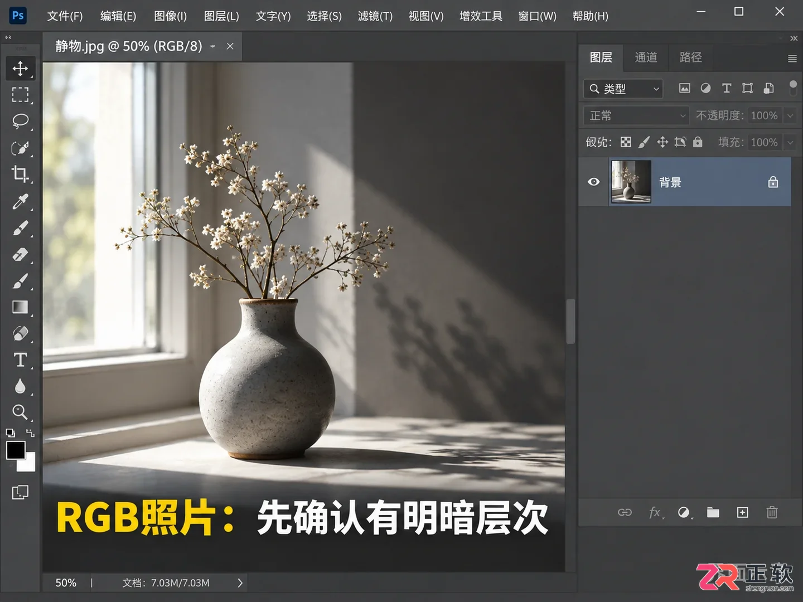803x602 pixels.
Task: Click the 背景 layer thumbnail
Action: pos(631,182)
